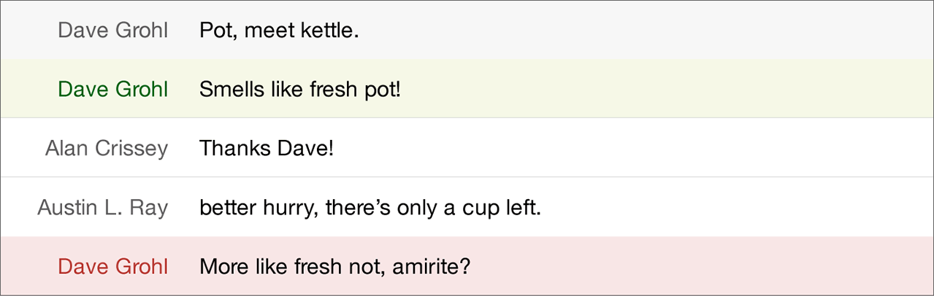
Task: Click message 'better hurry, there's only a cup left.'
Action: pos(370,208)
